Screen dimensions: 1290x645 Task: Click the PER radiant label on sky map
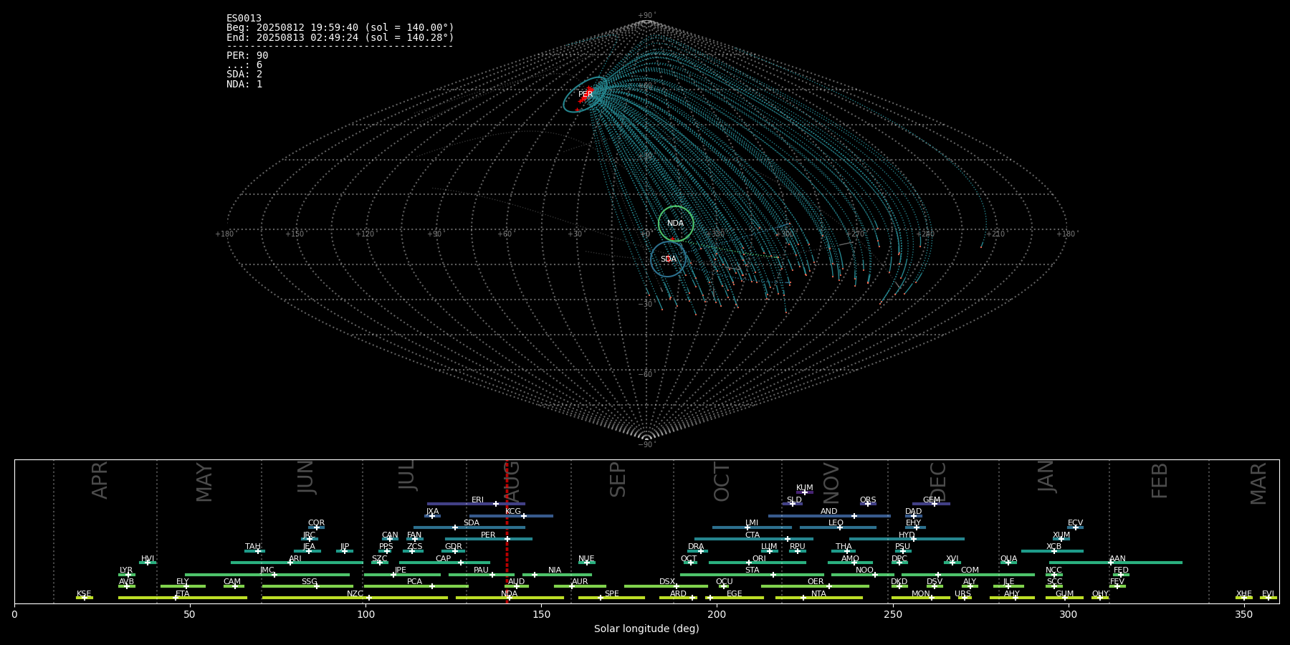[x=586, y=95]
